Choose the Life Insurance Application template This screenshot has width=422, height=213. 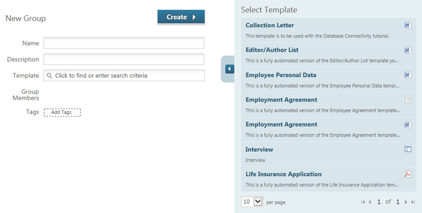point(283,175)
